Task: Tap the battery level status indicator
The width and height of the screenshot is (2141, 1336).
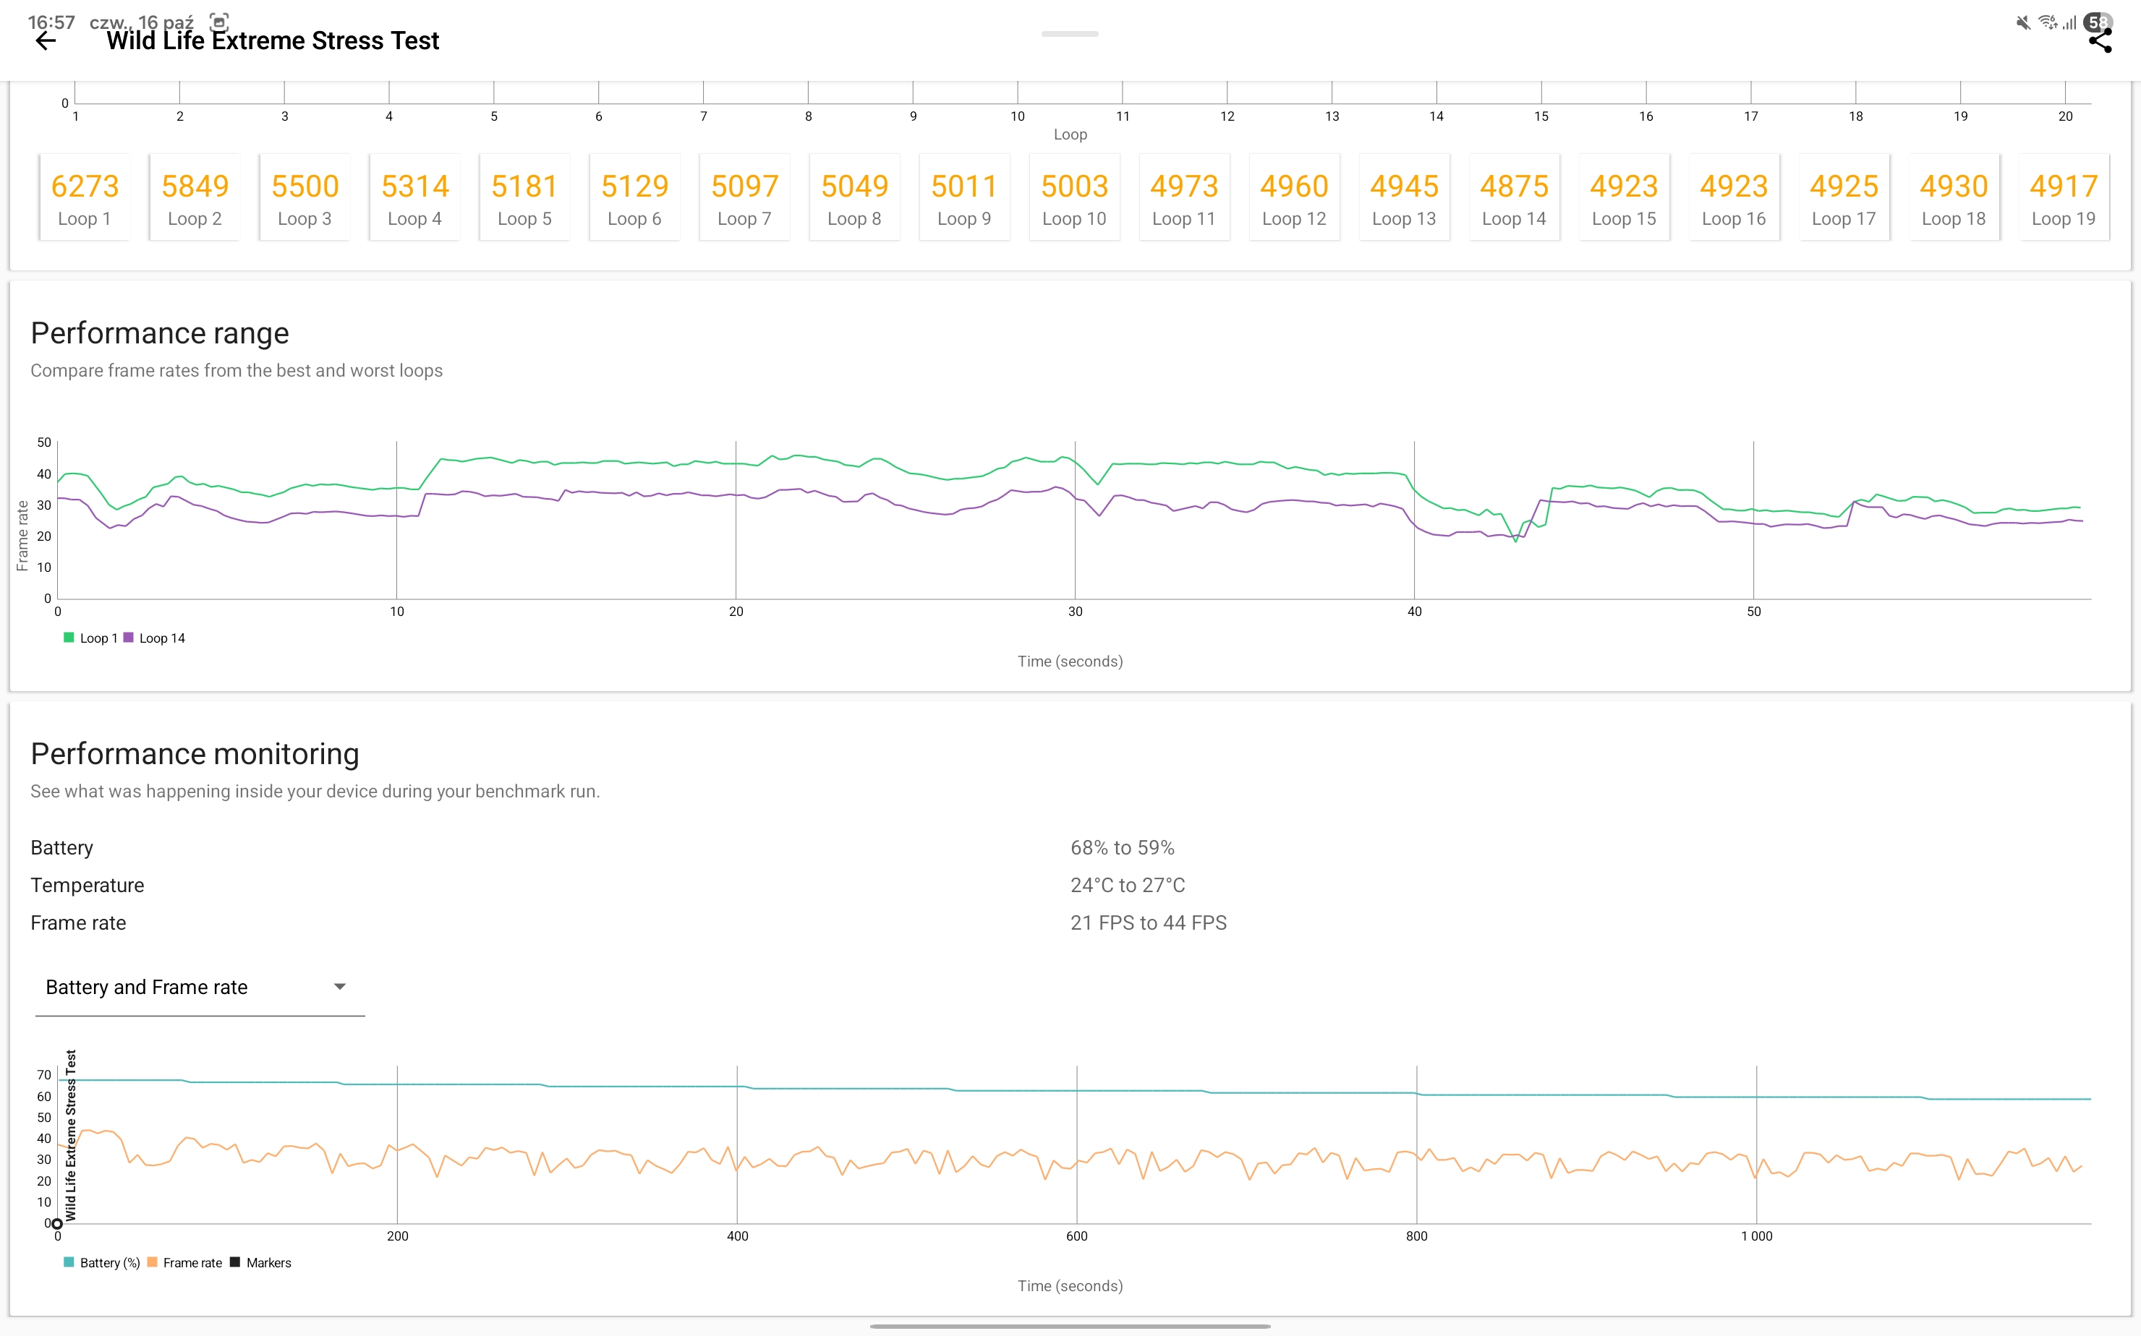Action: coord(2098,23)
